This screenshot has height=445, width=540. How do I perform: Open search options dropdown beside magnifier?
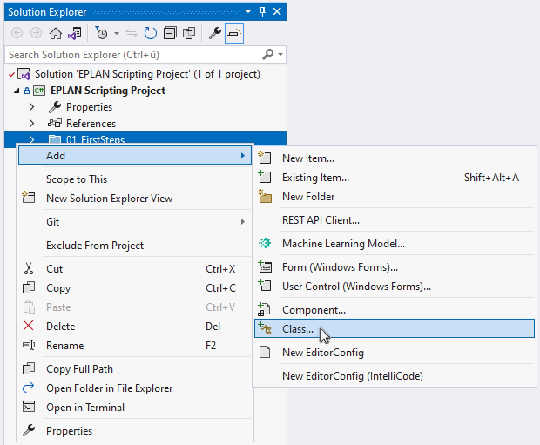(x=280, y=54)
